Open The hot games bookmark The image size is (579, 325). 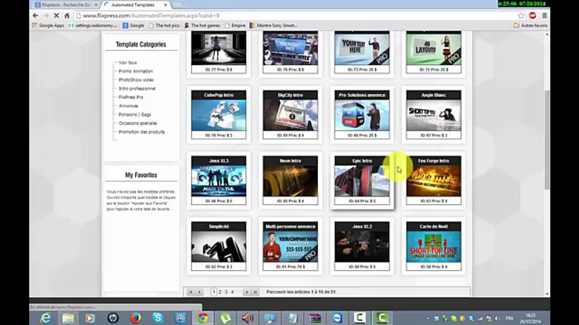(x=202, y=26)
